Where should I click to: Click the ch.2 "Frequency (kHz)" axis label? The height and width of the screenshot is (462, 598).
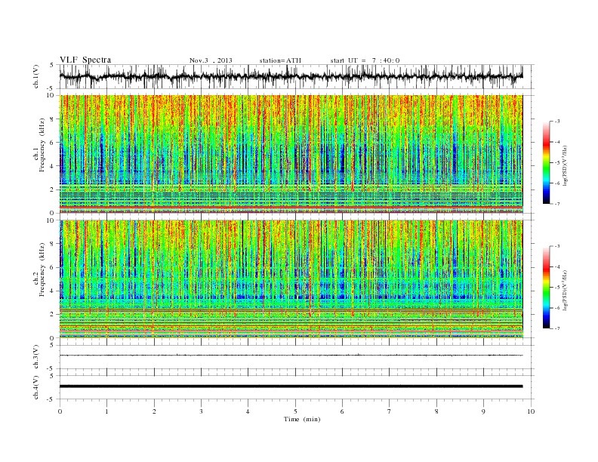click(x=42, y=269)
